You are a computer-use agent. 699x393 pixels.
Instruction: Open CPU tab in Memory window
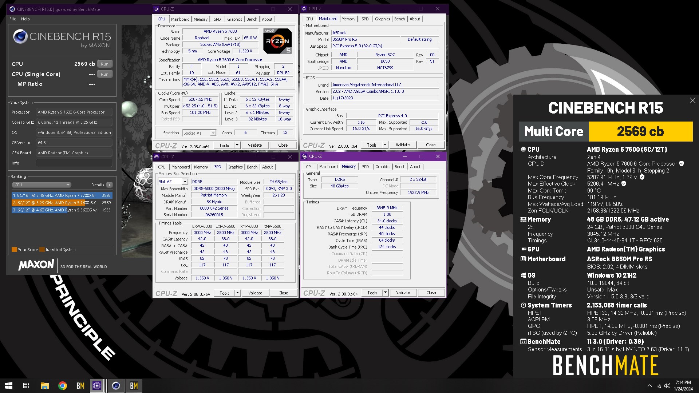tap(309, 167)
